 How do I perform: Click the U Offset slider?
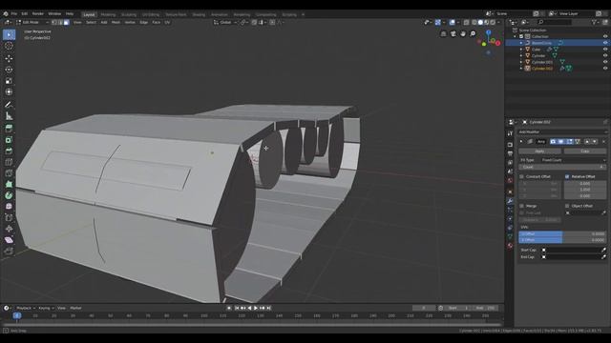point(562,233)
